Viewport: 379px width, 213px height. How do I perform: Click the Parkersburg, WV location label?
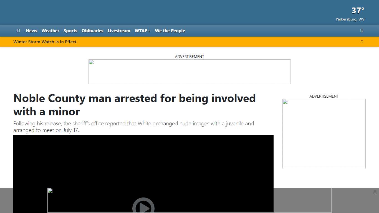350,19
